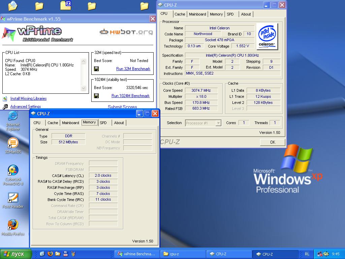Select CPU tab in lower CPU-Z window
Screen dimensions: 345x259
pyautogui.click(x=37, y=123)
